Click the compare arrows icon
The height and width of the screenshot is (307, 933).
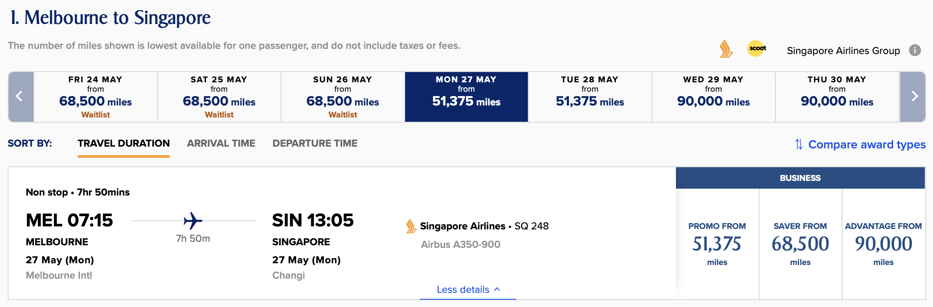pos(799,144)
